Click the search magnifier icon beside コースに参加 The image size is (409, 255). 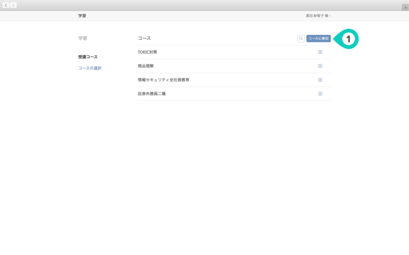(x=301, y=39)
